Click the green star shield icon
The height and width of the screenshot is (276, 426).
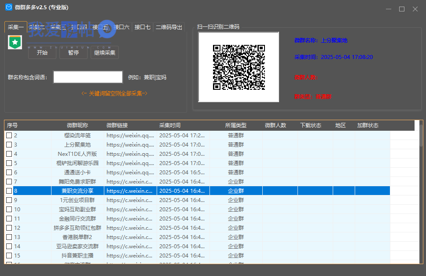click(15, 42)
